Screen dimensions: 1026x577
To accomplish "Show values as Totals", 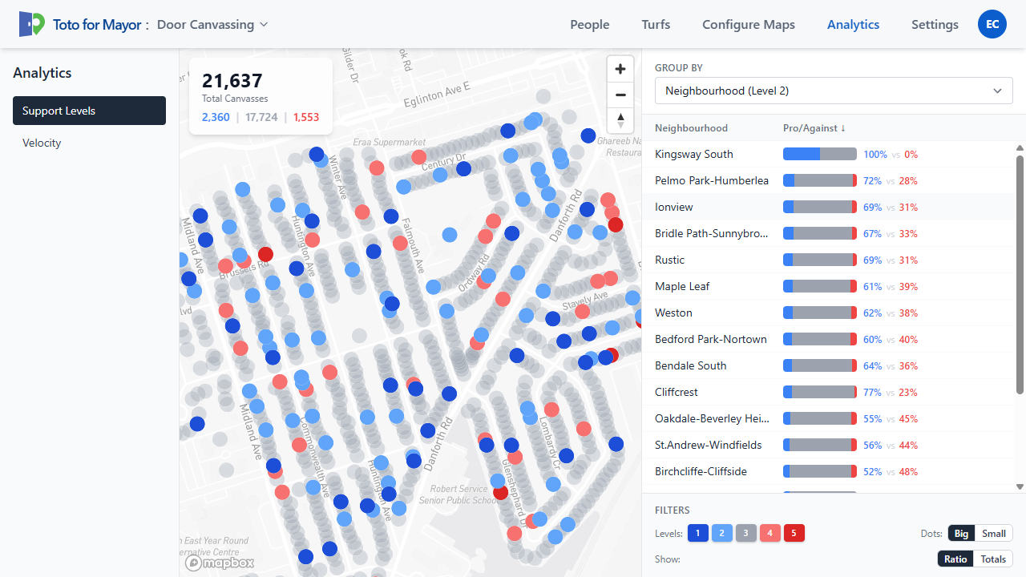I will coord(993,559).
